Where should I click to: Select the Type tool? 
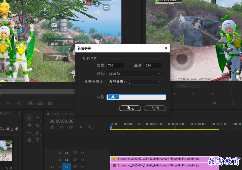click(x=37, y=140)
